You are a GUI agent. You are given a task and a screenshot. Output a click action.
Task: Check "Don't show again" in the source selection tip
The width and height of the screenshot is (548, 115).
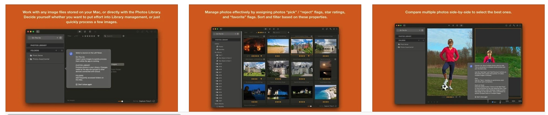77,84
